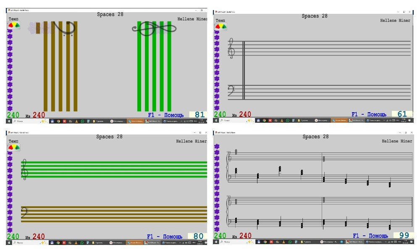Click the score counter showing 61
This screenshot has width=420, height=250.
tap(402, 114)
